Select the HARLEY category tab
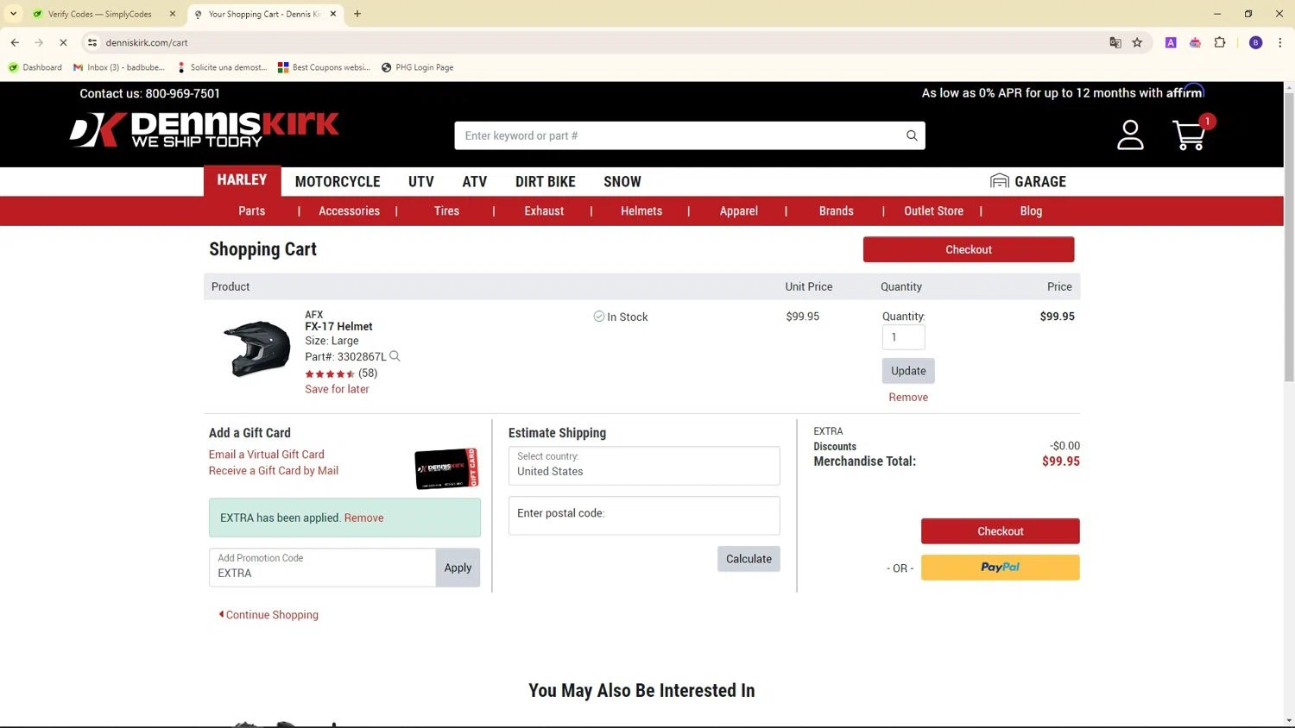Viewport: 1295px width, 728px height. tap(242, 180)
